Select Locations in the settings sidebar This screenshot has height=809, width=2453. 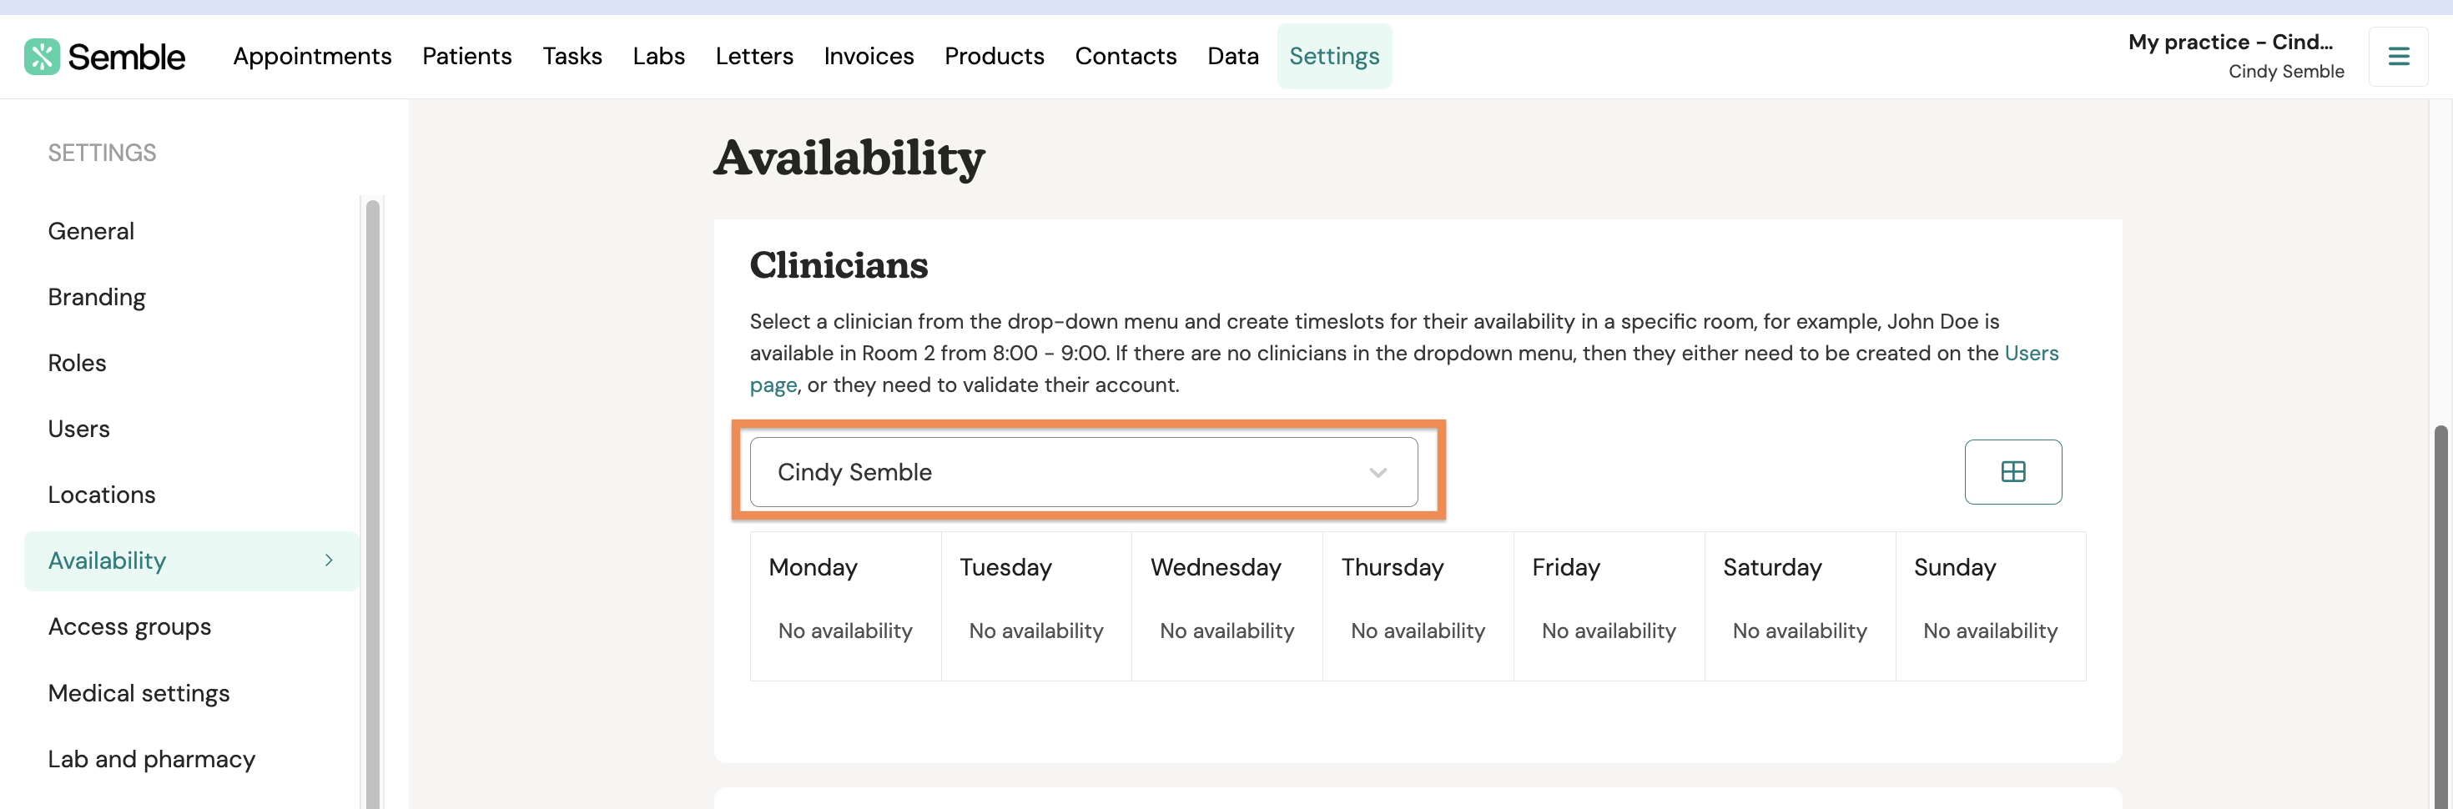[x=102, y=495]
